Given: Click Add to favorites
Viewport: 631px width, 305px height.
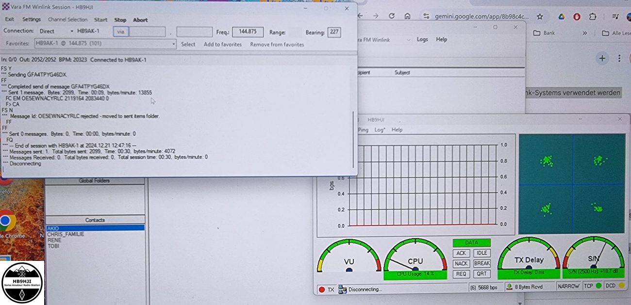Looking at the screenshot, I should (x=223, y=45).
